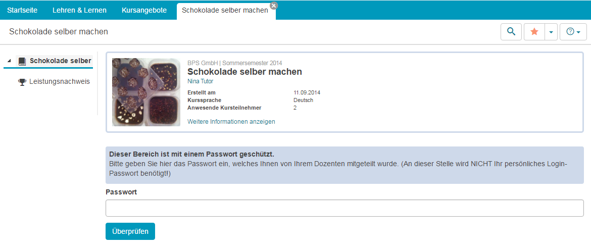The height and width of the screenshot is (249, 591).
Task: Click Weitere Informationen anzeigen link
Action: pyautogui.click(x=231, y=122)
